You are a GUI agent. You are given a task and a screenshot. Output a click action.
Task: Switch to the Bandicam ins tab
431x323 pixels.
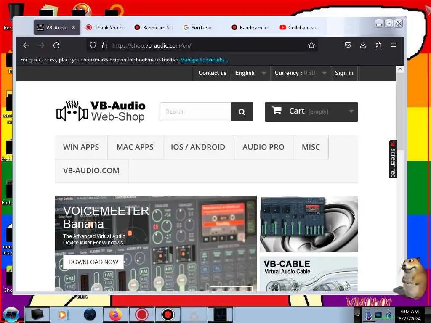click(x=251, y=27)
